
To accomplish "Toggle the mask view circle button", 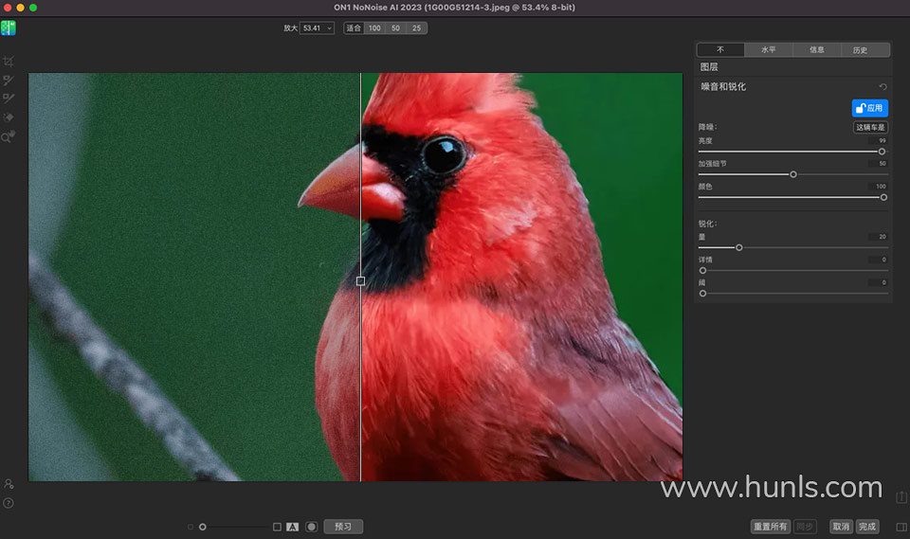I will [311, 527].
